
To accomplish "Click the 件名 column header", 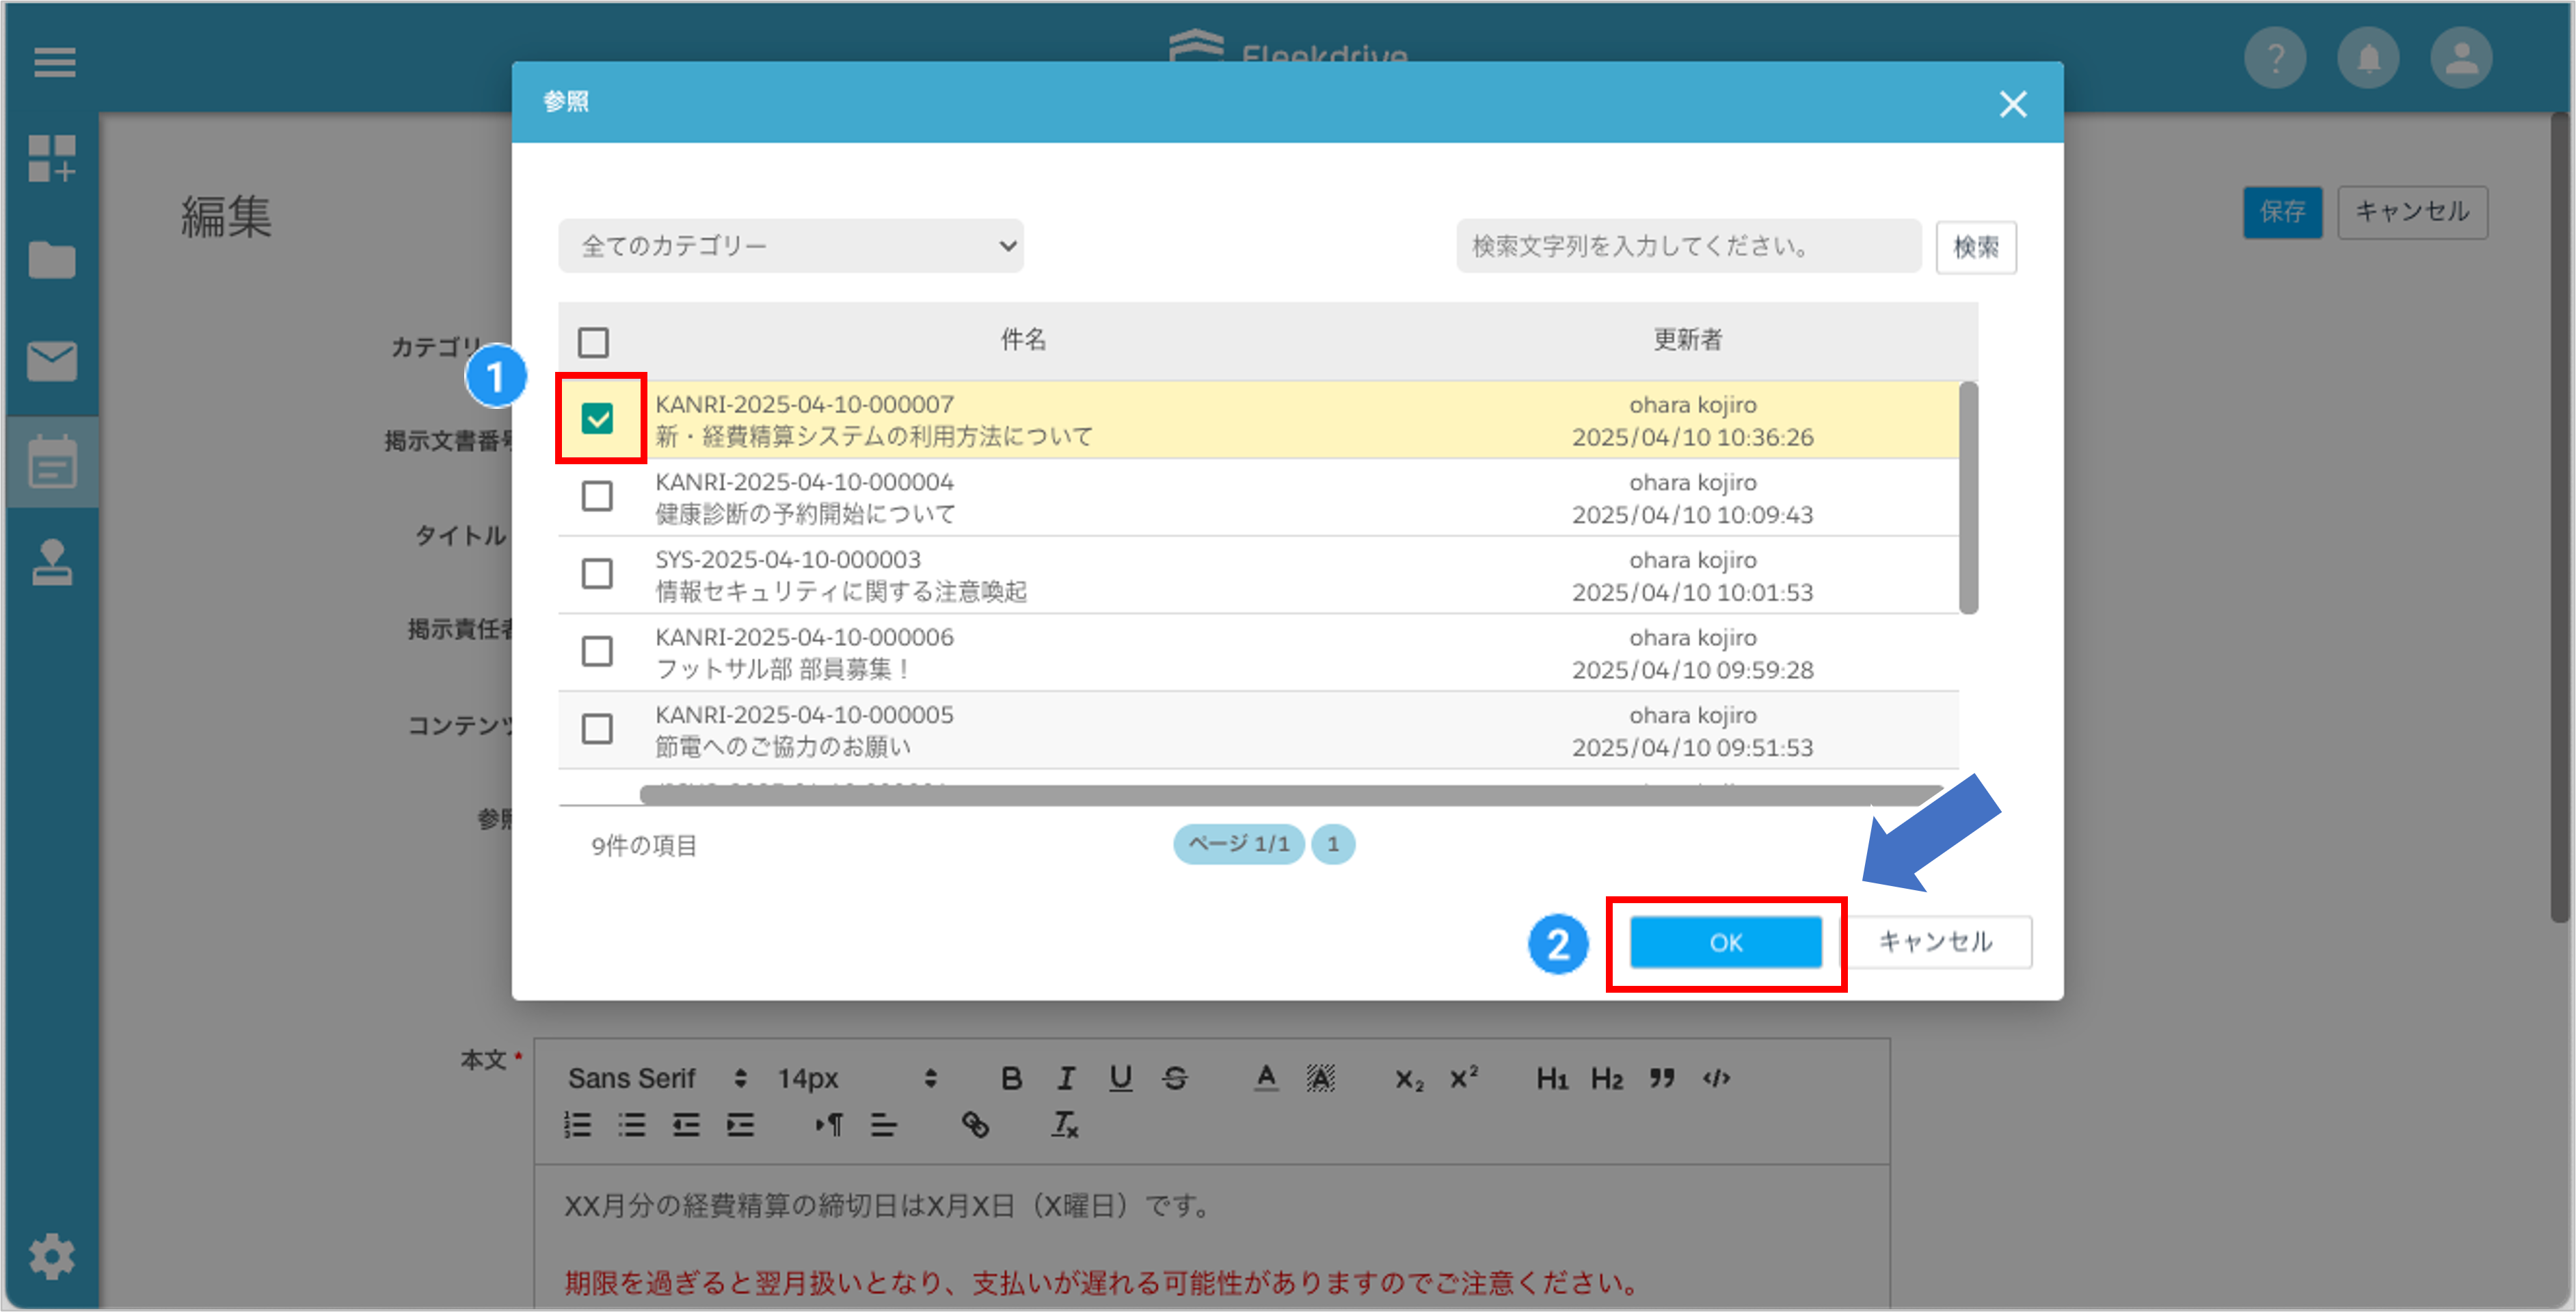I will point(1024,340).
